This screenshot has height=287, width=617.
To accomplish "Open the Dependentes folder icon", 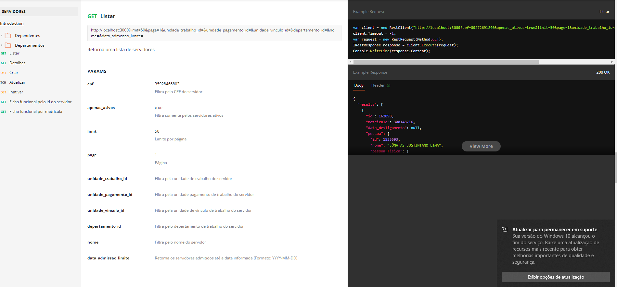I will click(x=8, y=36).
